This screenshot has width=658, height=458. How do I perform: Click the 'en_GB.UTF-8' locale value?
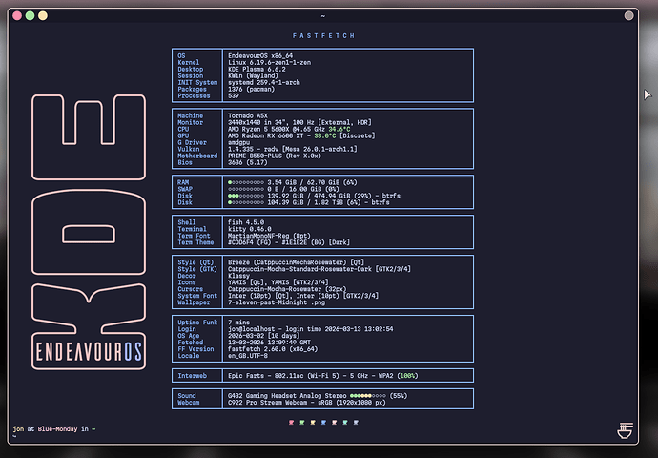[x=248, y=356]
